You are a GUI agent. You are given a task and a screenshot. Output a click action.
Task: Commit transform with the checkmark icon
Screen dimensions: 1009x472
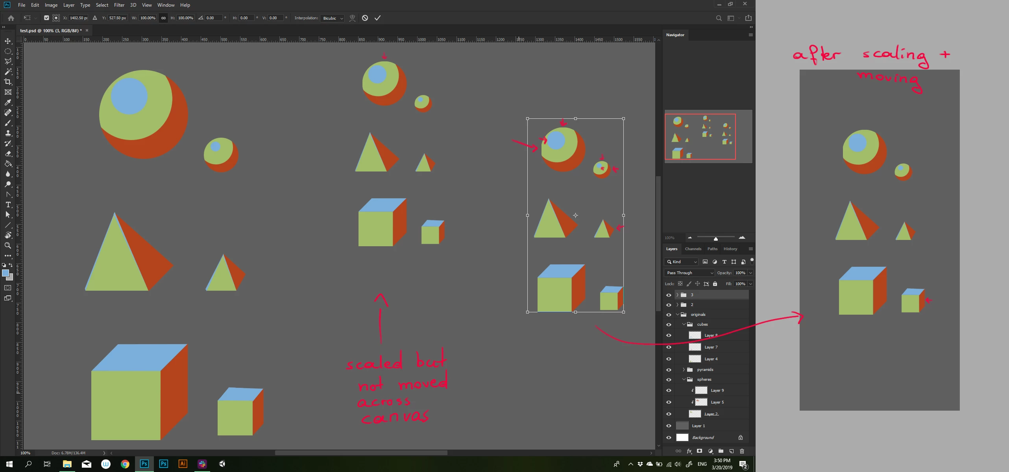pyautogui.click(x=377, y=18)
